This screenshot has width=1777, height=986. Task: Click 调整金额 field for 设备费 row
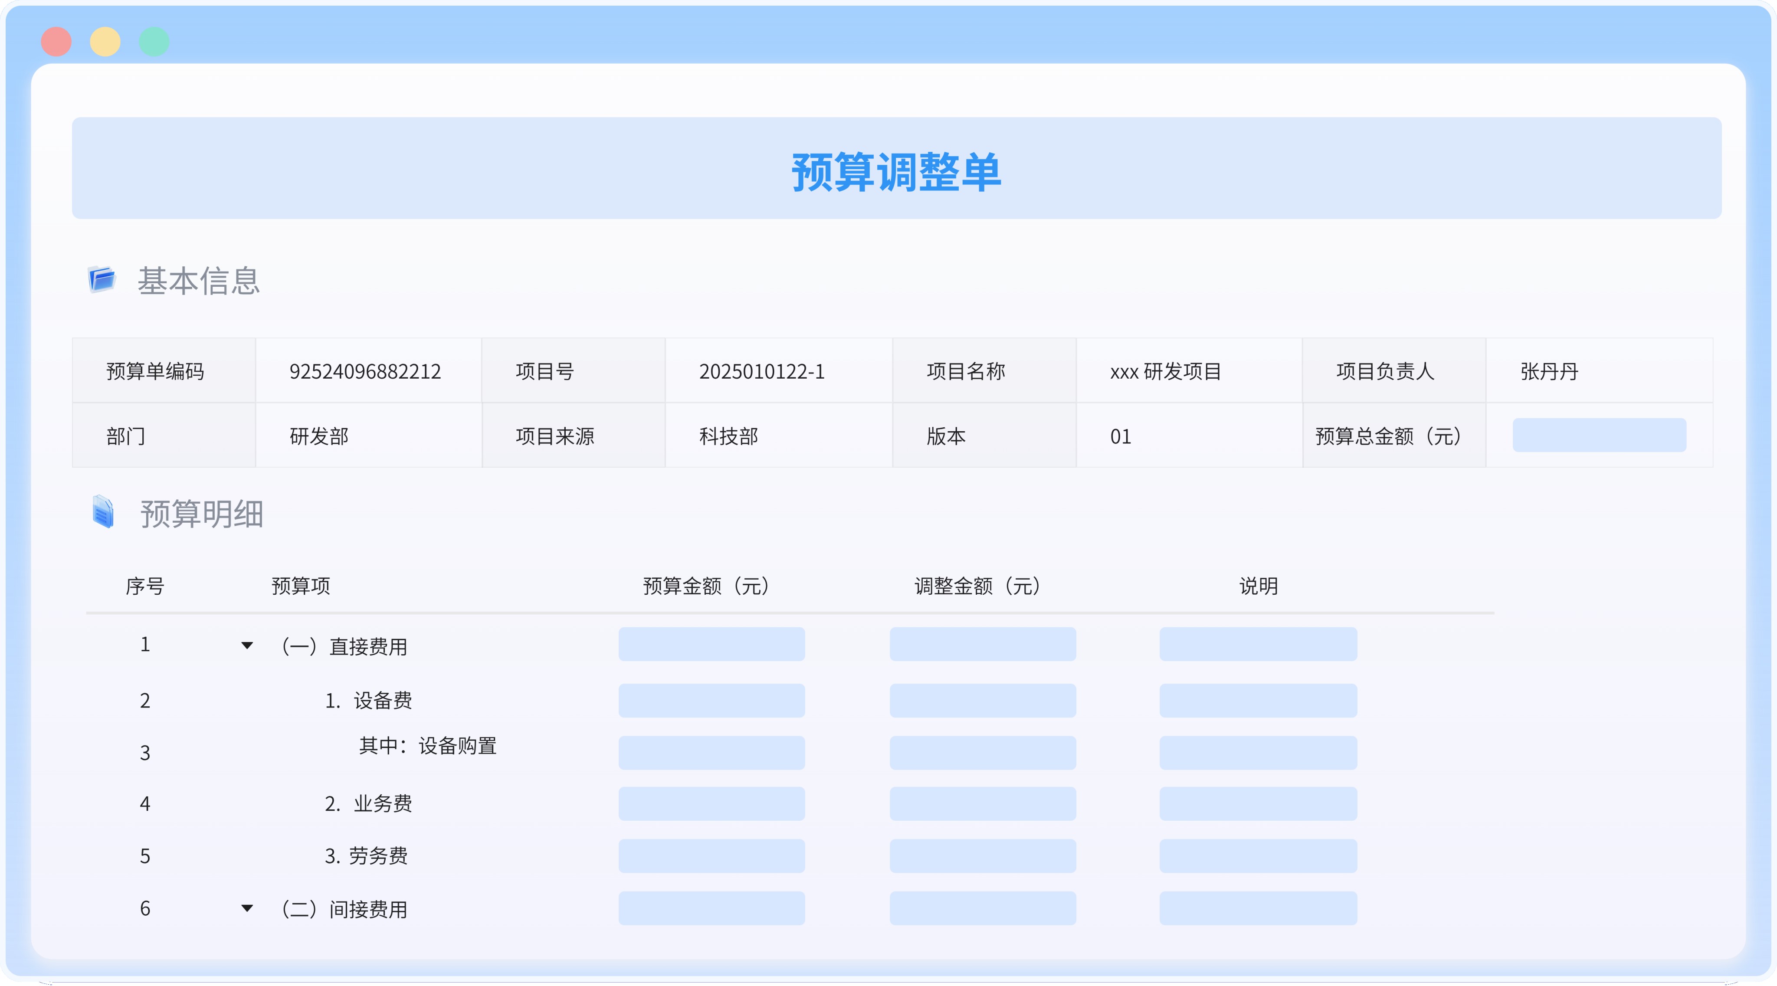coord(982,701)
